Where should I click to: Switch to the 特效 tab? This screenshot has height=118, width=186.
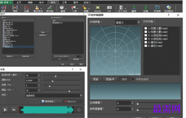[x=53, y=2]
